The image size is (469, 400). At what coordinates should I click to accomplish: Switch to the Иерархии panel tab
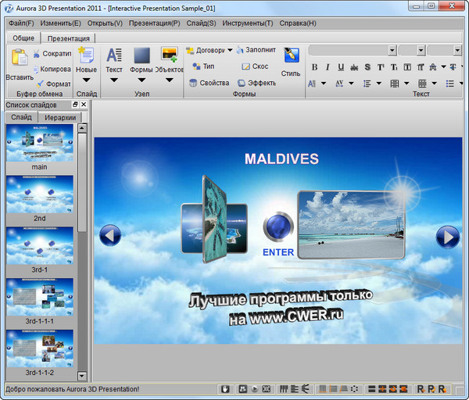(60, 117)
